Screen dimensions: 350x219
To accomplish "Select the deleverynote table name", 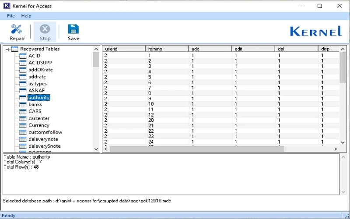I will [43, 139].
